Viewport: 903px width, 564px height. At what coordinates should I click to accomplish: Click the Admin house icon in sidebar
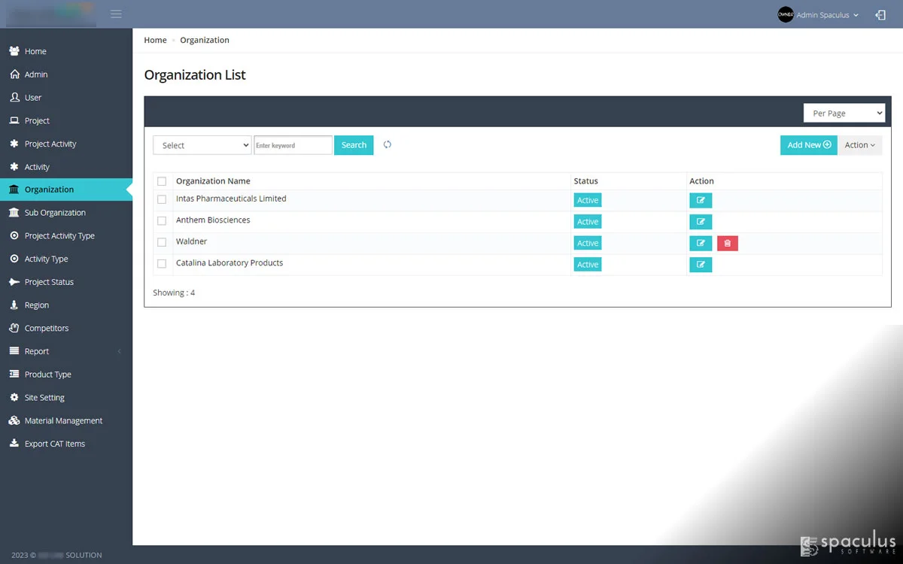pos(14,74)
